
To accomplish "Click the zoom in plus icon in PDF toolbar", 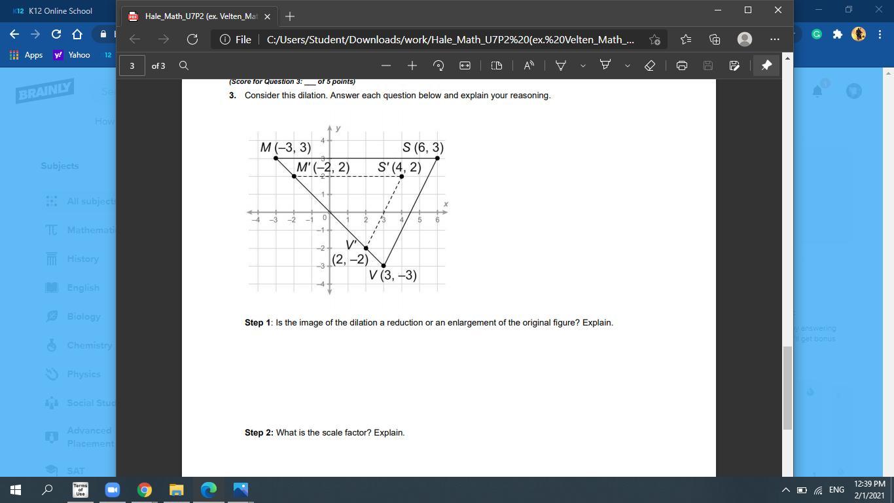I will [412, 65].
